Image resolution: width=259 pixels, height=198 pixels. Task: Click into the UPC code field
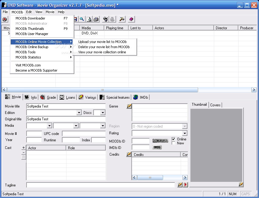point(84,133)
